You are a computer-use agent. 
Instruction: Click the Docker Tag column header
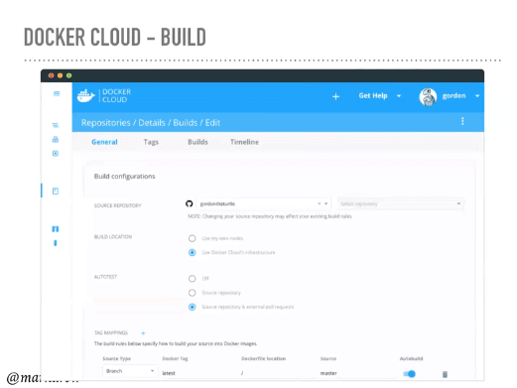(x=175, y=359)
